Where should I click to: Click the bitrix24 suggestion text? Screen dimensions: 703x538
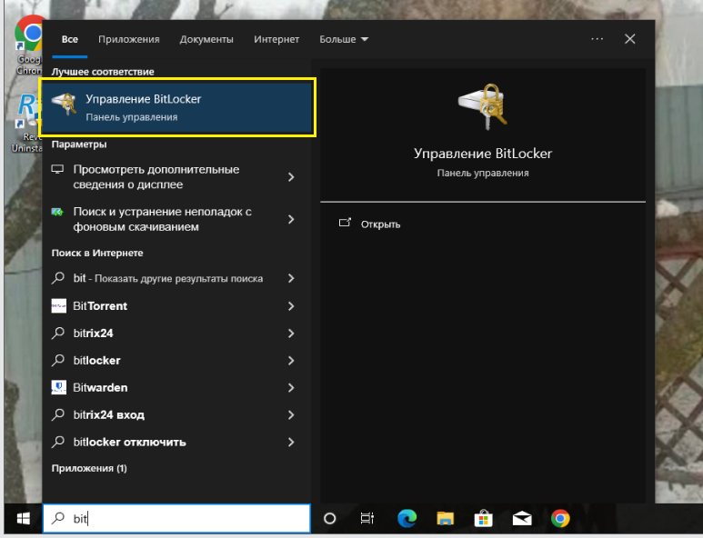click(93, 334)
